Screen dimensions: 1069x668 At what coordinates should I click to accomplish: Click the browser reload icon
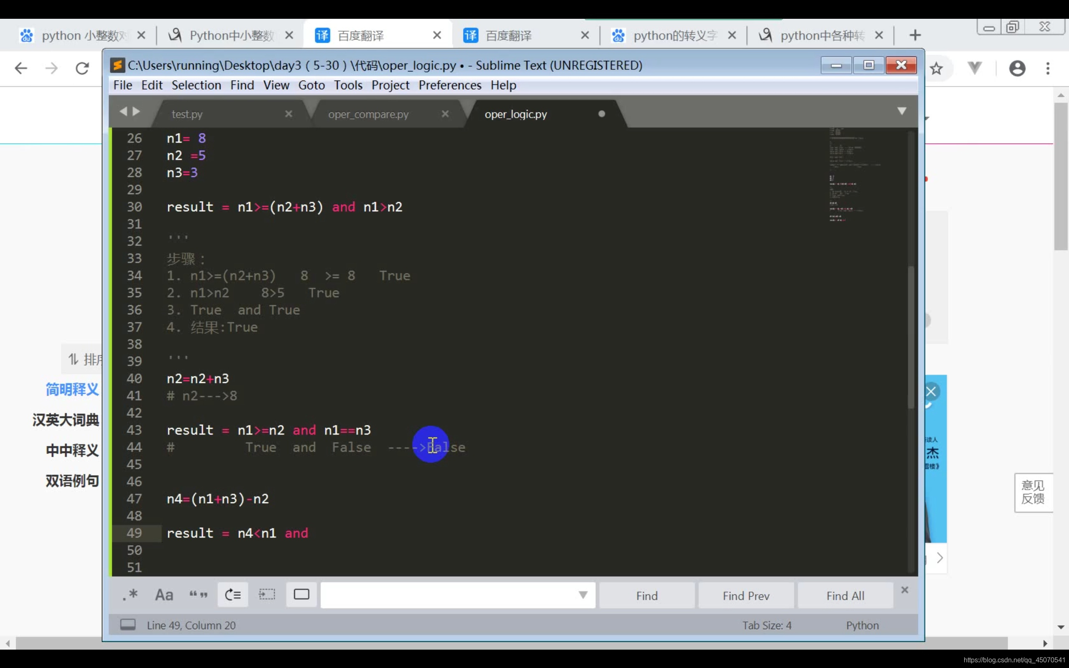pyautogui.click(x=82, y=68)
